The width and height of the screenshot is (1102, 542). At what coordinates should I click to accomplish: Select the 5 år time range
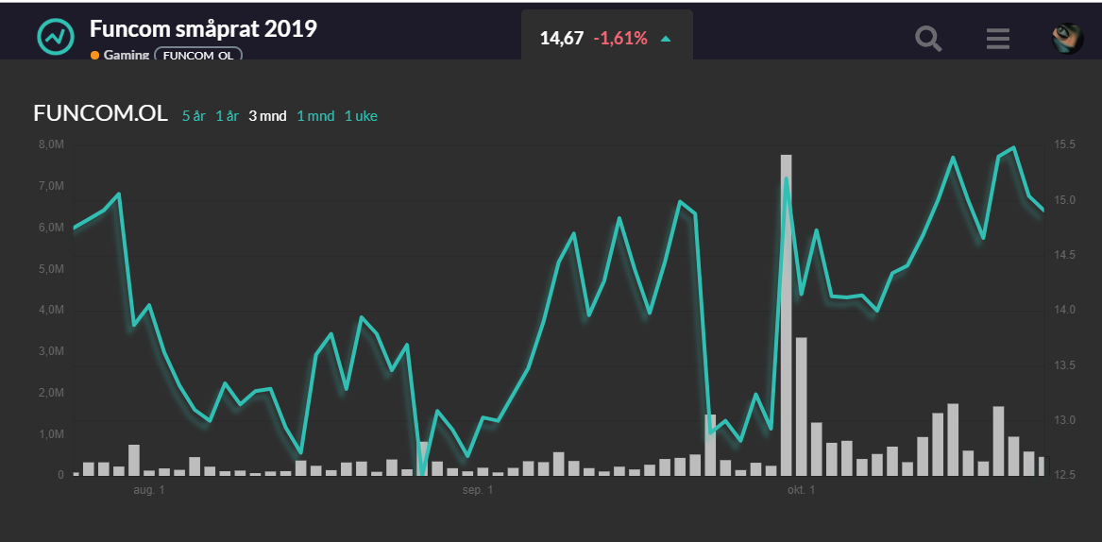[x=194, y=116]
